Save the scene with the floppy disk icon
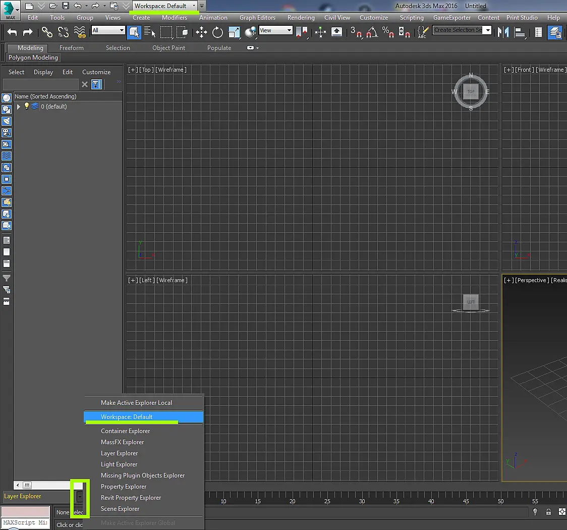This screenshot has height=530, width=567. (x=66, y=6)
